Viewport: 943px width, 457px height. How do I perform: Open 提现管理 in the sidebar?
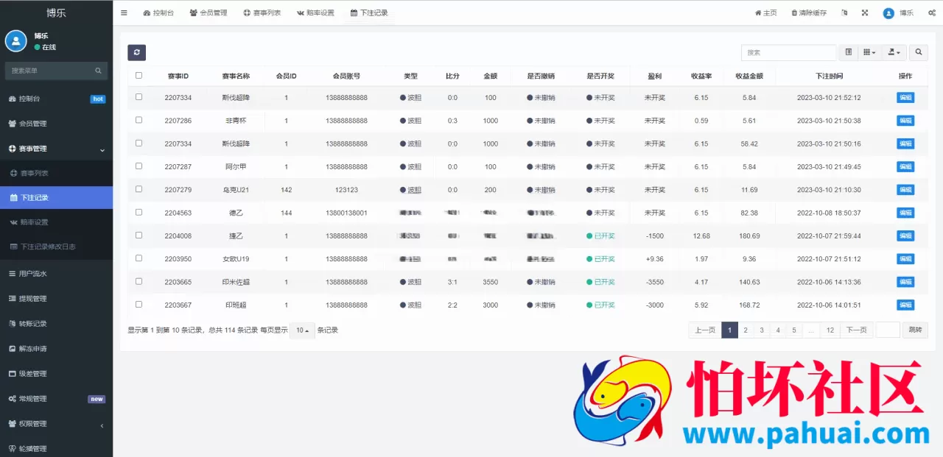[56, 299]
